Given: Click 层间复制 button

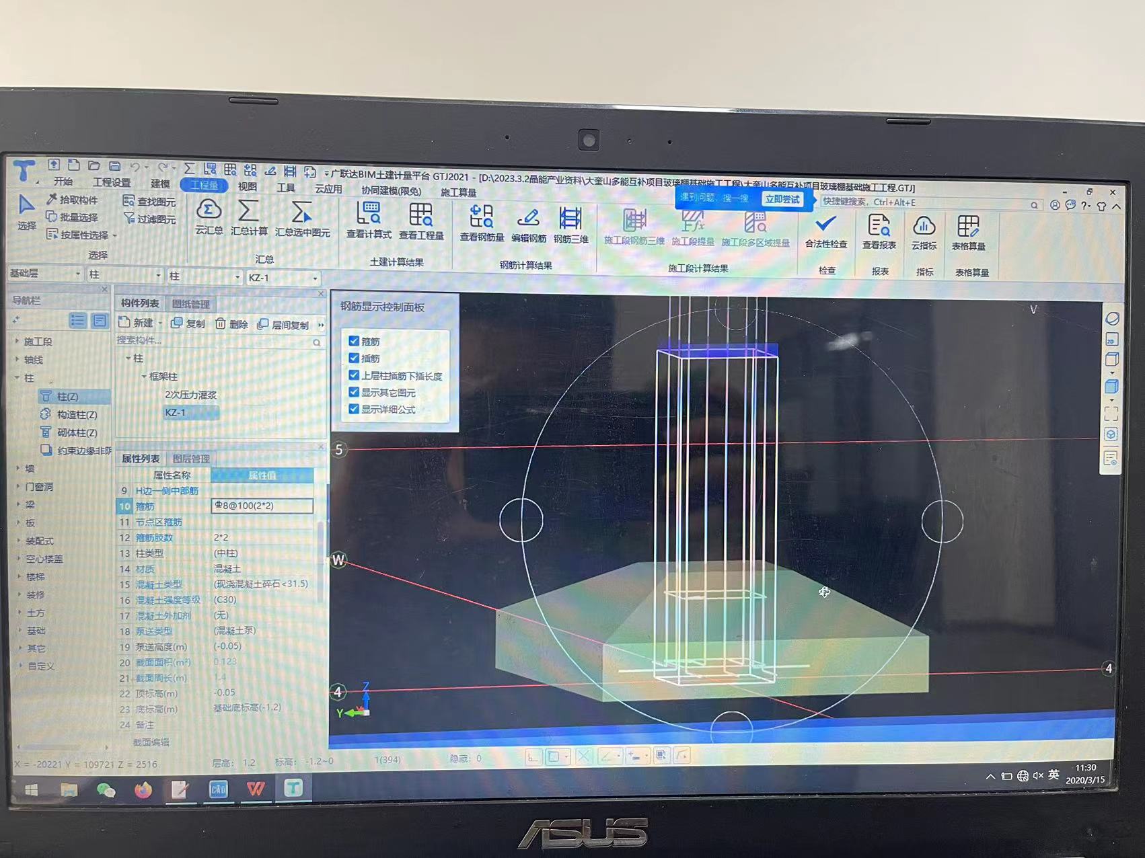Looking at the screenshot, I should pyautogui.click(x=283, y=325).
